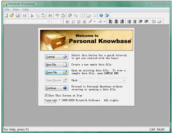Open the font color dropdown arrow
The height and width of the screenshot is (133, 173).
coord(104,21)
